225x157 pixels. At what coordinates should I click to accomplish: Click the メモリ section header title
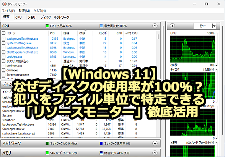[7, 153]
